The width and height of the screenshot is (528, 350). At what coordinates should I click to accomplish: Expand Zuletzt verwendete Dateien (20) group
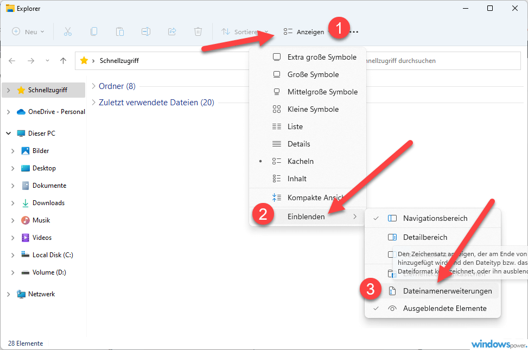(x=94, y=102)
